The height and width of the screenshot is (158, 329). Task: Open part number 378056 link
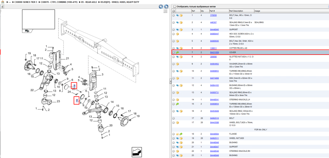point(214,15)
